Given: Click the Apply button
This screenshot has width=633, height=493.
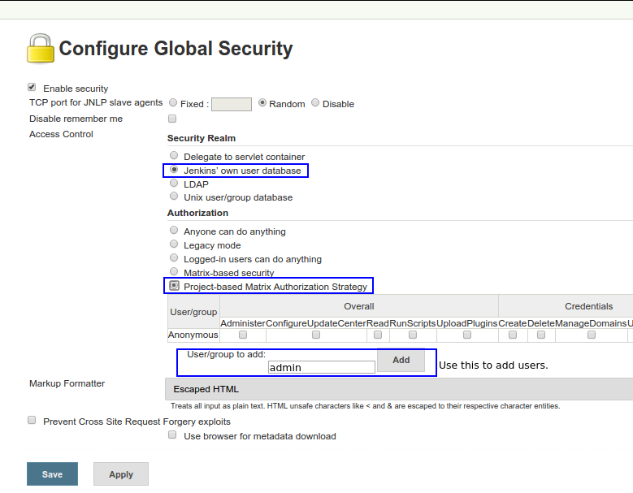Looking at the screenshot, I should (121, 474).
